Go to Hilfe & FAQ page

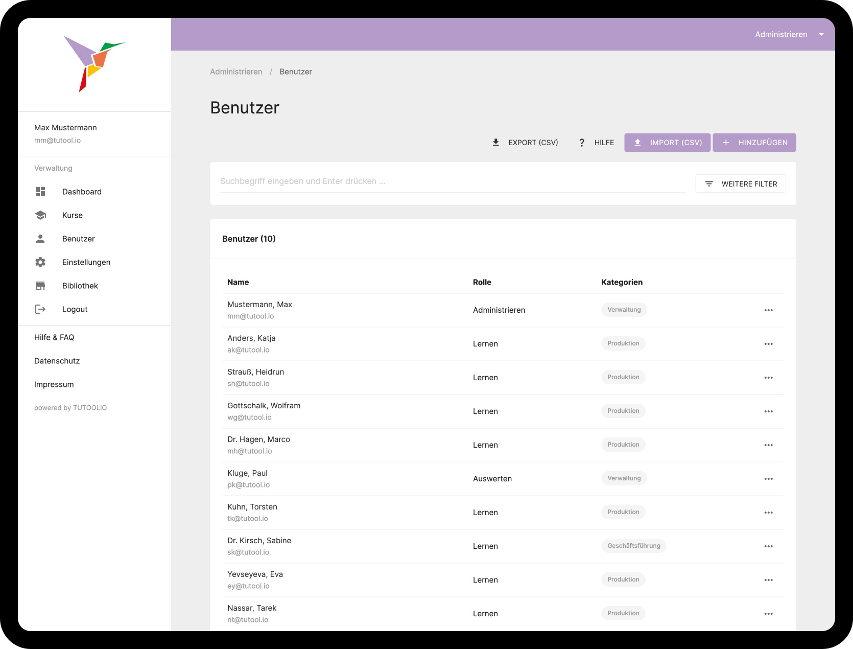tap(54, 337)
